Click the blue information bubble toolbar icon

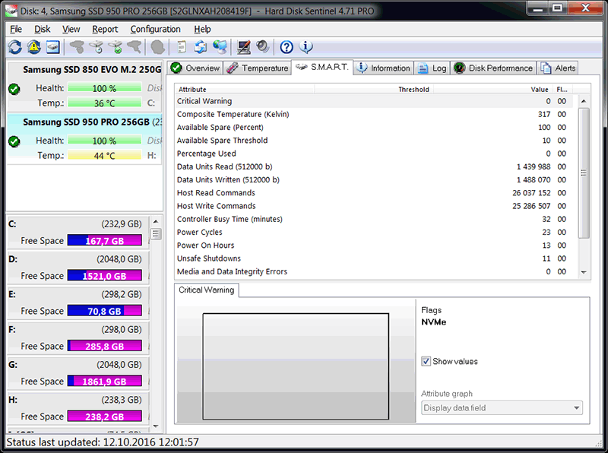(x=306, y=47)
